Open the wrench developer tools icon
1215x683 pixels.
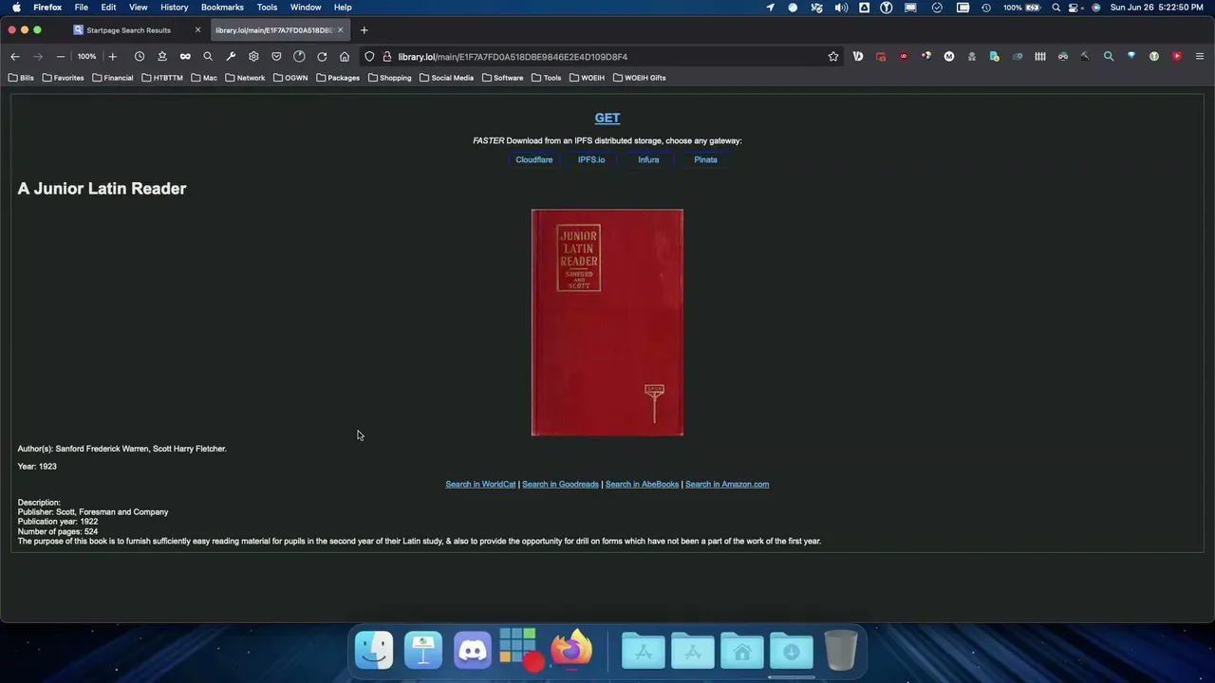coord(231,57)
